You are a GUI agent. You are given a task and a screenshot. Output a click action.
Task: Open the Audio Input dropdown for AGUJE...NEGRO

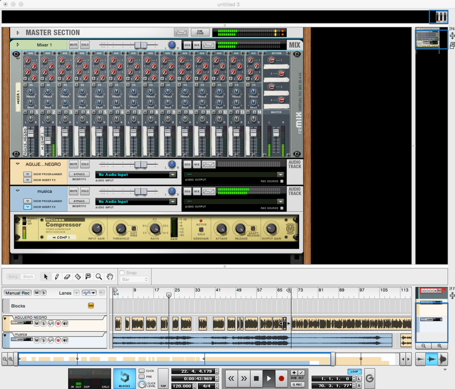click(173, 174)
